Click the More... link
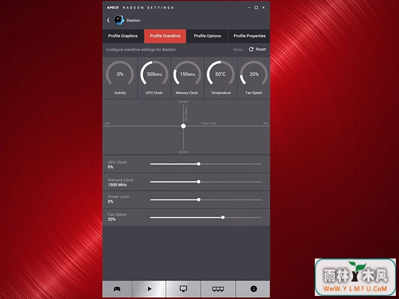Screen dimensions: 399x299 [239, 50]
